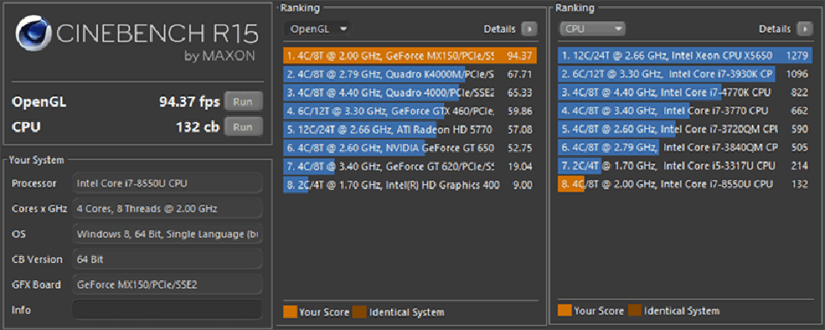Click Your Score swatch in CPU legend
The image size is (825, 330).
tap(565, 310)
